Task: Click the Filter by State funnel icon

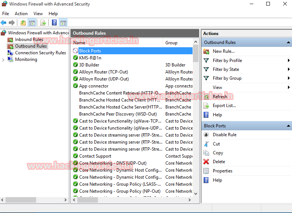Action: click(206, 69)
